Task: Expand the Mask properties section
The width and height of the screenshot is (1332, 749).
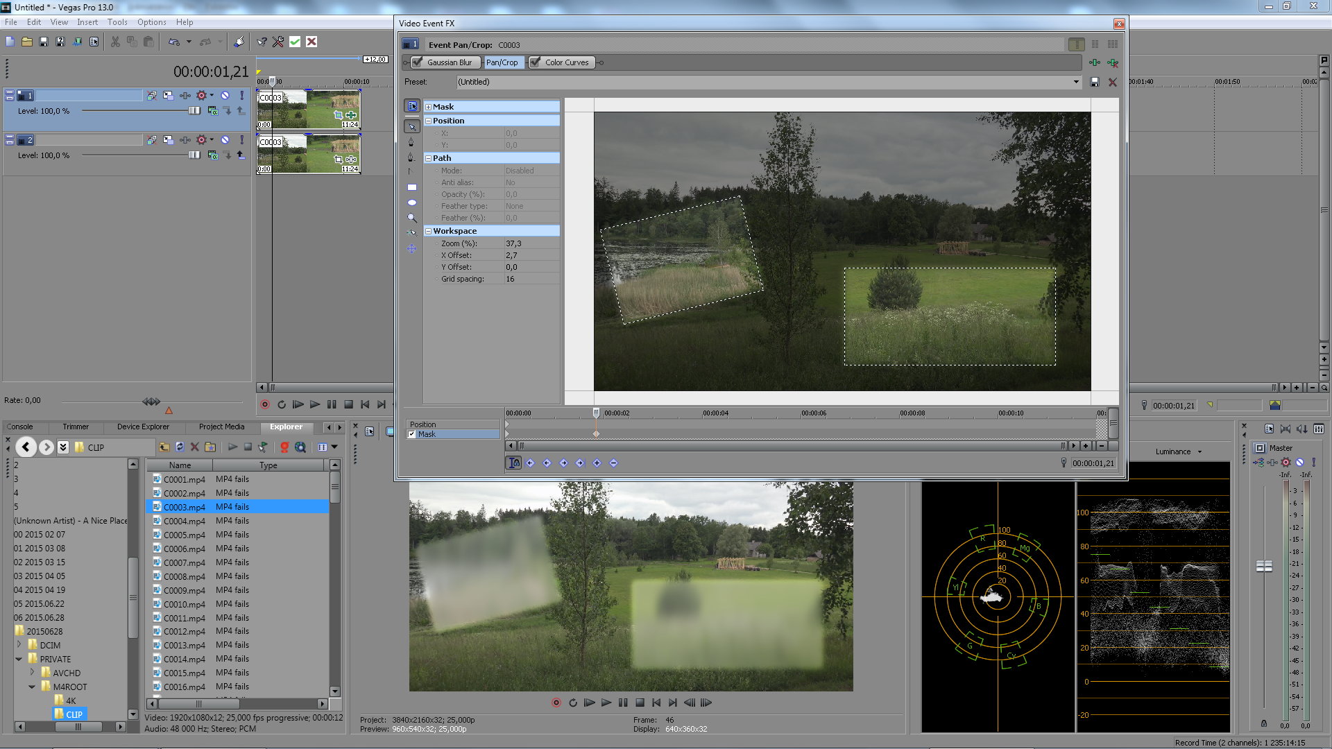Action: click(428, 107)
